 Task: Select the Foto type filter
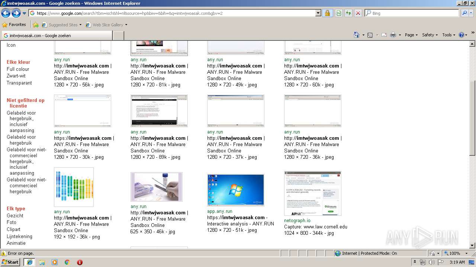click(12, 222)
